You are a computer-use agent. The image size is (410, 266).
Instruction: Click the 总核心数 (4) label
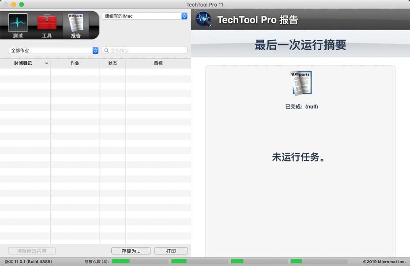97,262
